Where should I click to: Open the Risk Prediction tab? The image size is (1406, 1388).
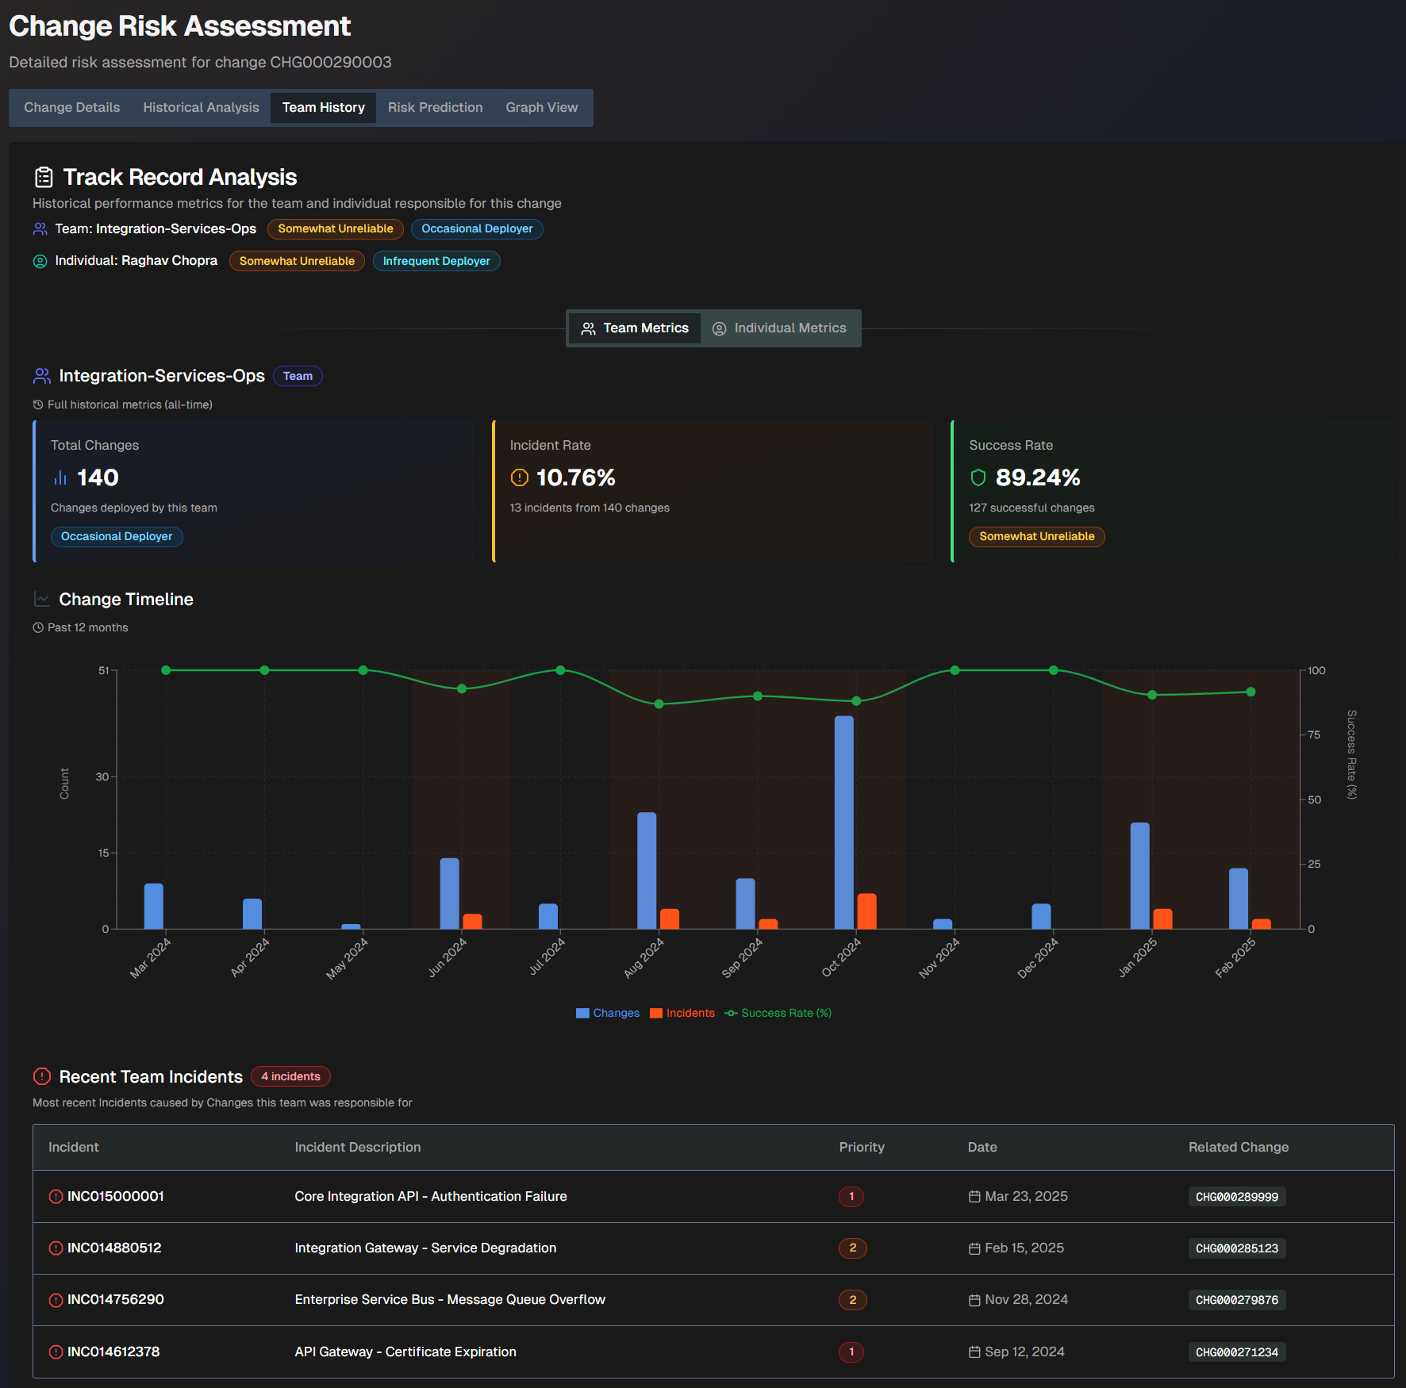pyautogui.click(x=435, y=108)
